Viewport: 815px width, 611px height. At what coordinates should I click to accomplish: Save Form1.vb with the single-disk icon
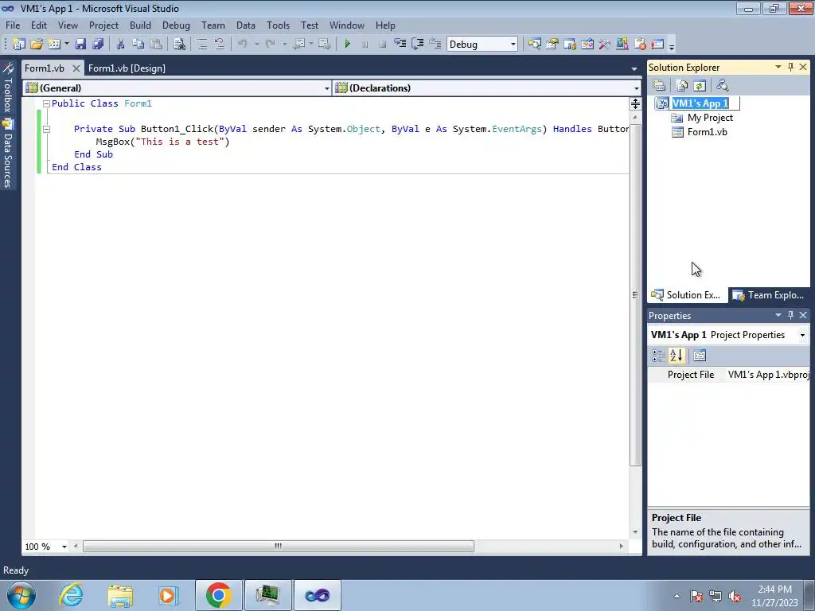(80, 45)
